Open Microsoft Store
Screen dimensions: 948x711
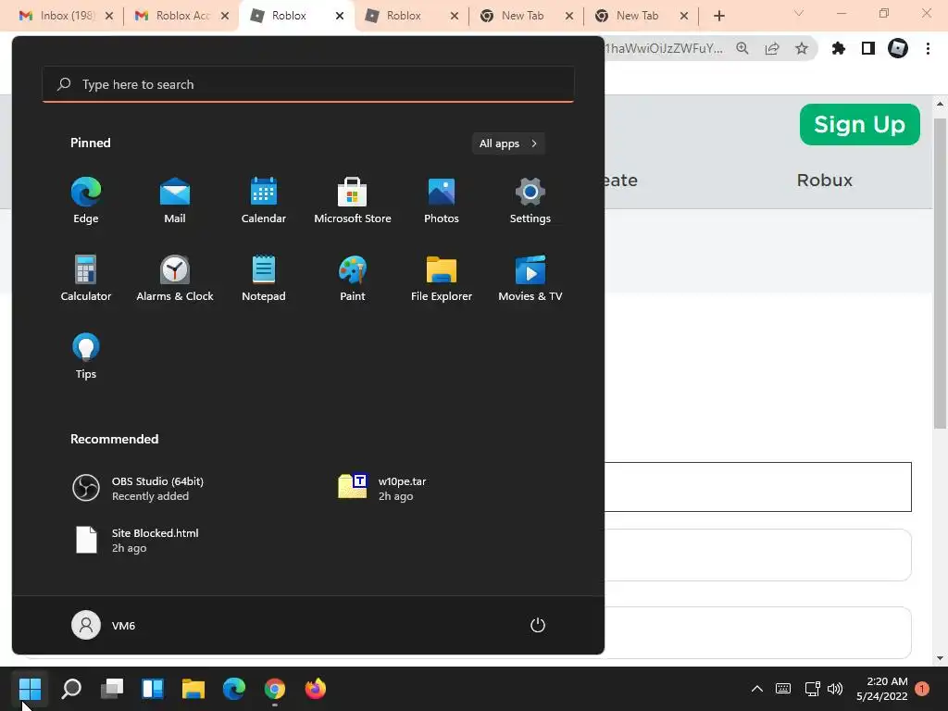353,201
